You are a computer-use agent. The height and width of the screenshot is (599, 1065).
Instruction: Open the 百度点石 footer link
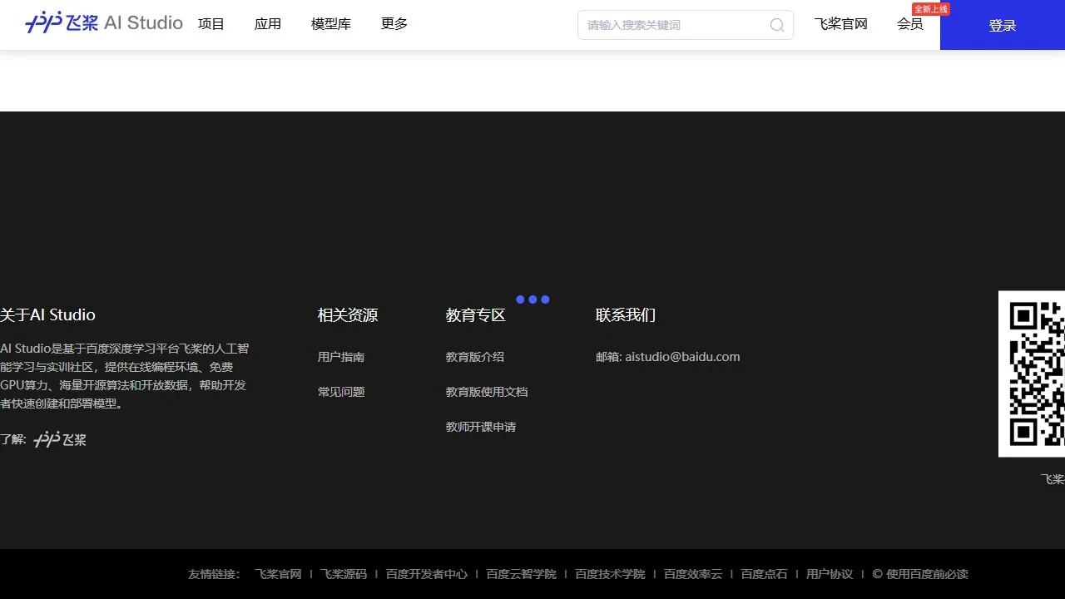765,574
